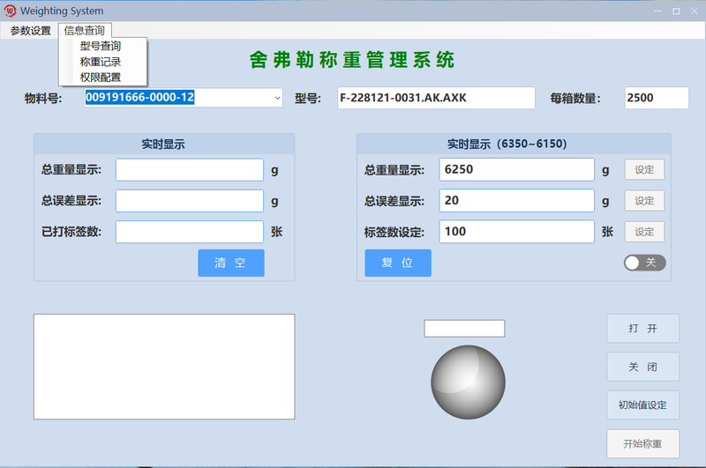Click the green title 舍弗勒称重管理系统

pyautogui.click(x=352, y=60)
